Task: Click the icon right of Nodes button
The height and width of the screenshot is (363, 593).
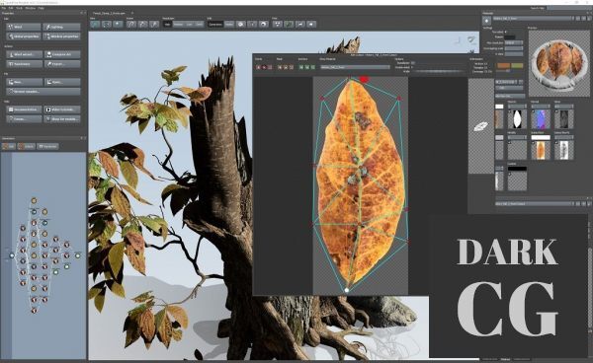Action: (x=241, y=24)
